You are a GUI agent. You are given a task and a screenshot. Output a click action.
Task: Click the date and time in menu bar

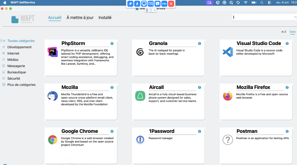pos(286,2)
